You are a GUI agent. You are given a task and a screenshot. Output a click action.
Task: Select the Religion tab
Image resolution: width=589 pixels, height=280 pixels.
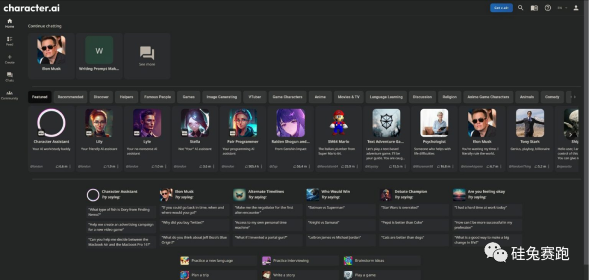click(x=449, y=97)
